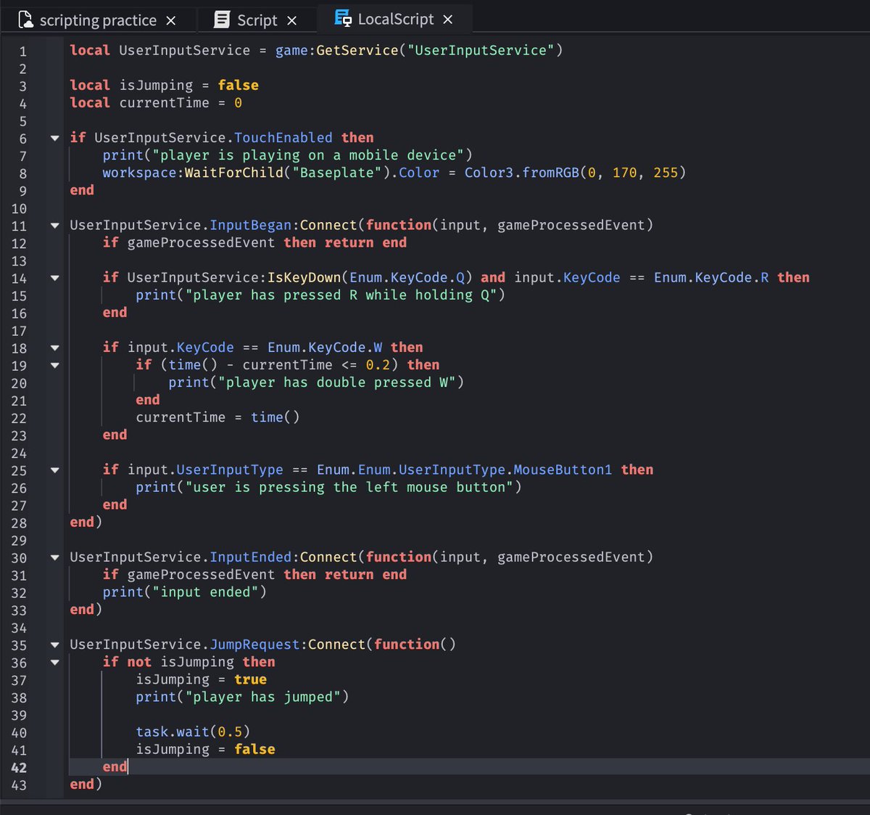Click the currentTime declaration on line 4
Screen dimensions: 870x815
point(156,102)
